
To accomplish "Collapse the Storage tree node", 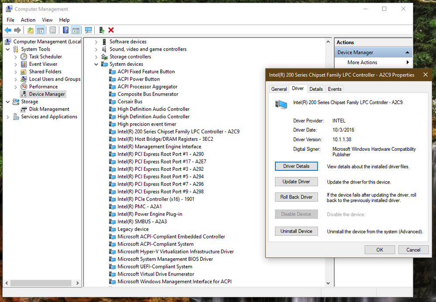I will click(8, 102).
